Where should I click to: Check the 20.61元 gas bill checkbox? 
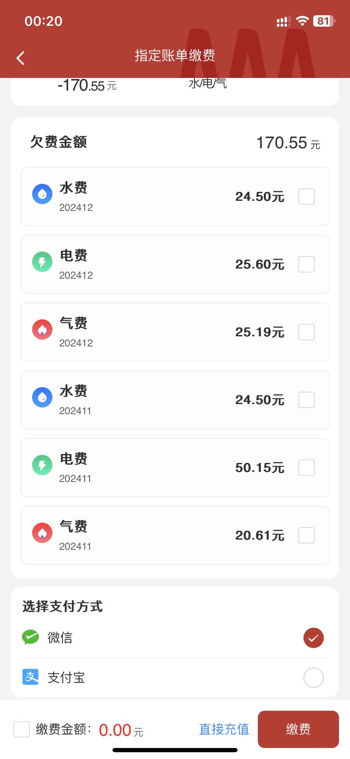[306, 535]
